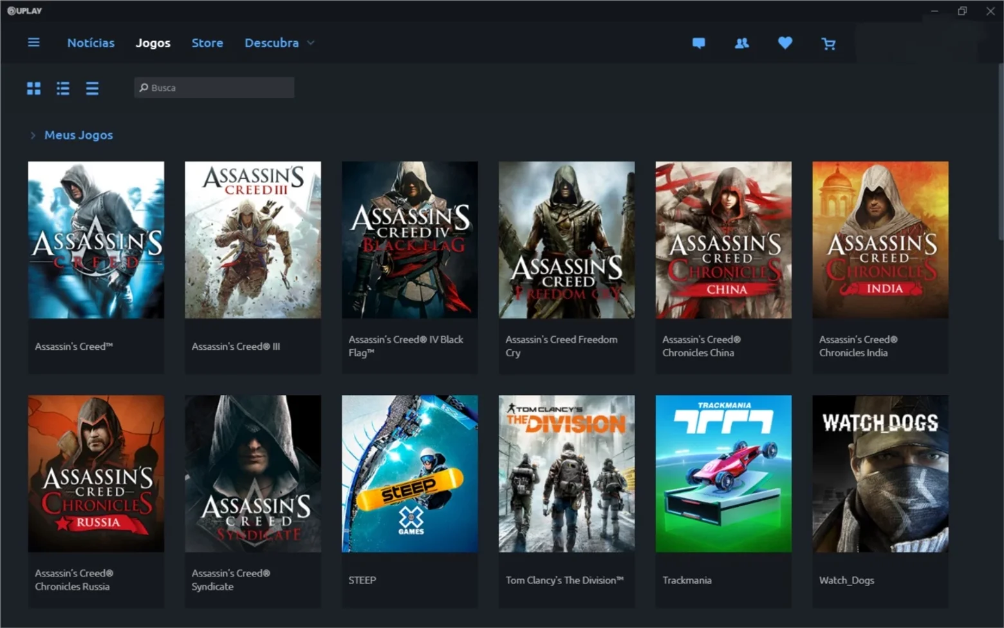Go to the Notícias tab
The height and width of the screenshot is (628, 1004).
click(91, 43)
